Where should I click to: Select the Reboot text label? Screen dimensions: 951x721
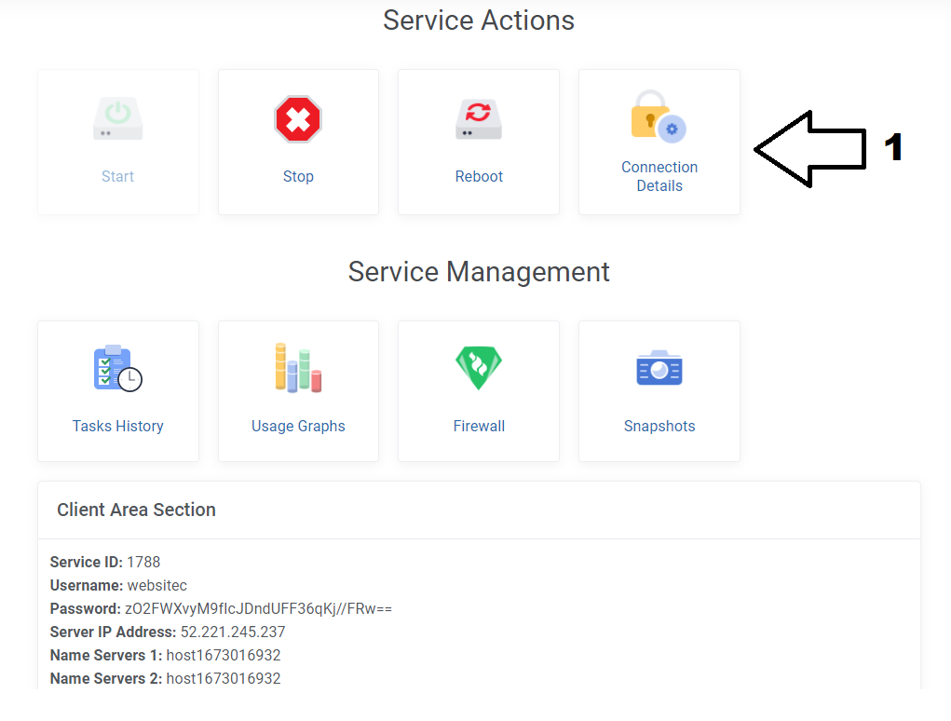(479, 177)
